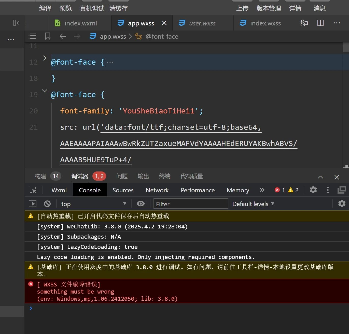Image resolution: width=349 pixels, height=334 pixels.
Task: Click the editor vertical scrollbar thumb
Action: pos(346,47)
